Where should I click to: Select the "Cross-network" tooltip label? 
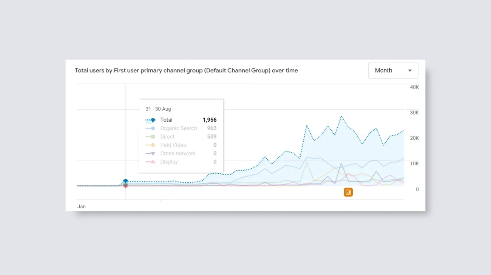click(178, 153)
